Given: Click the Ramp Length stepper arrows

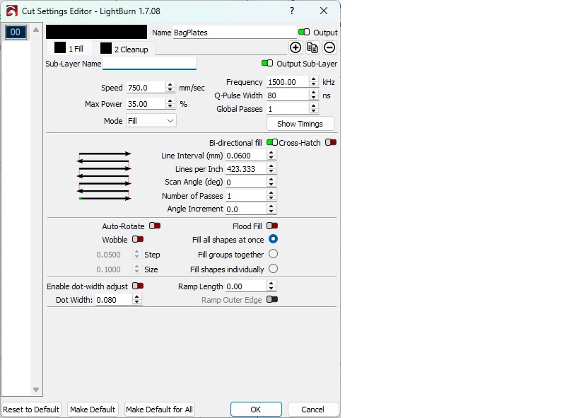Looking at the screenshot, I should pyautogui.click(x=271, y=286).
